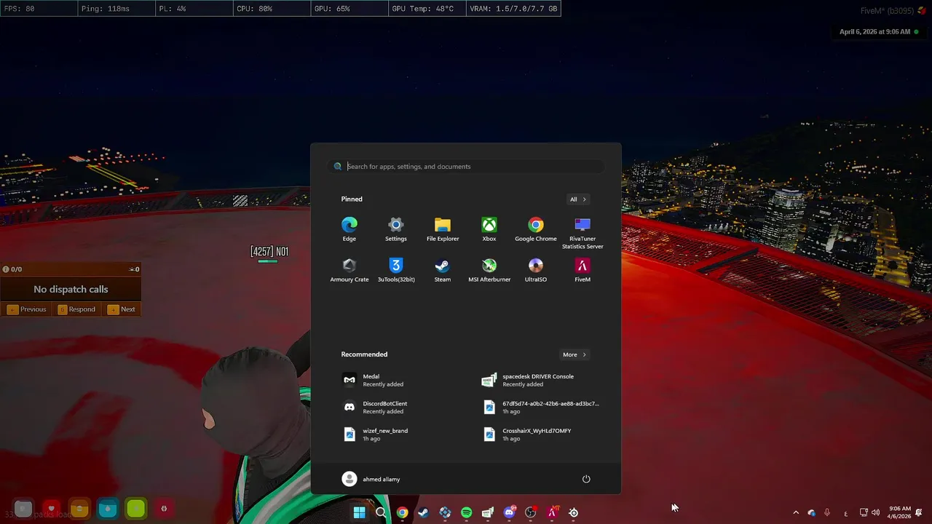Viewport: 932px width, 524px height.
Task: Click Respond on dispatch panel
Action: pos(76,309)
